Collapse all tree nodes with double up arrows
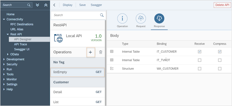Image resolution: width=232 pixels, height=106 pixels. coord(46,5)
